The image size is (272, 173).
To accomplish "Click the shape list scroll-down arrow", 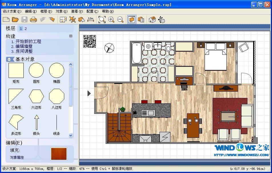I will tap(71, 135).
